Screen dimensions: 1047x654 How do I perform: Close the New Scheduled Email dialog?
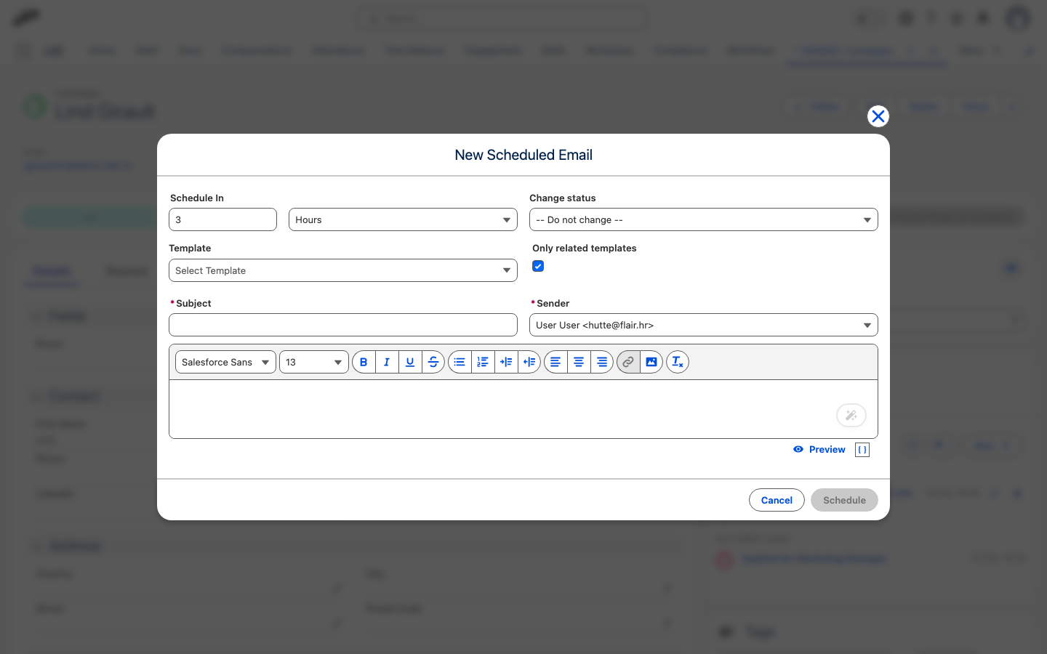(x=878, y=116)
